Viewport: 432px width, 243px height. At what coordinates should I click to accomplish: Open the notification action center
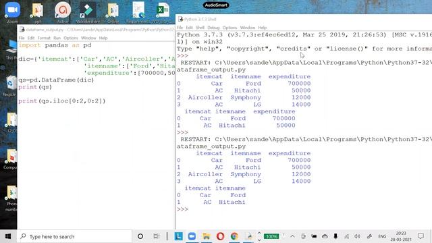[421, 236]
